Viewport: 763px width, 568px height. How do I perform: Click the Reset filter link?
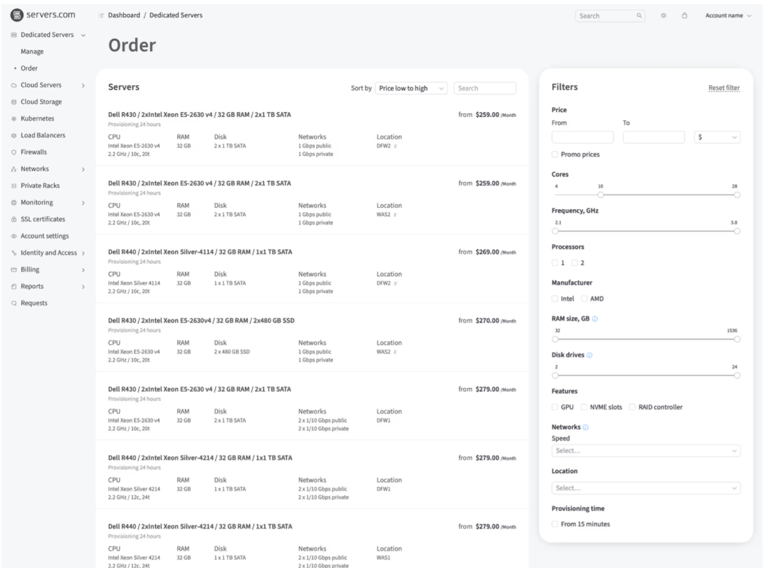pyautogui.click(x=723, y=88)
